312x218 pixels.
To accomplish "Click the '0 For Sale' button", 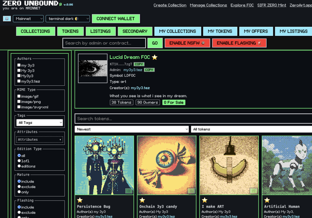I will 174,102.
